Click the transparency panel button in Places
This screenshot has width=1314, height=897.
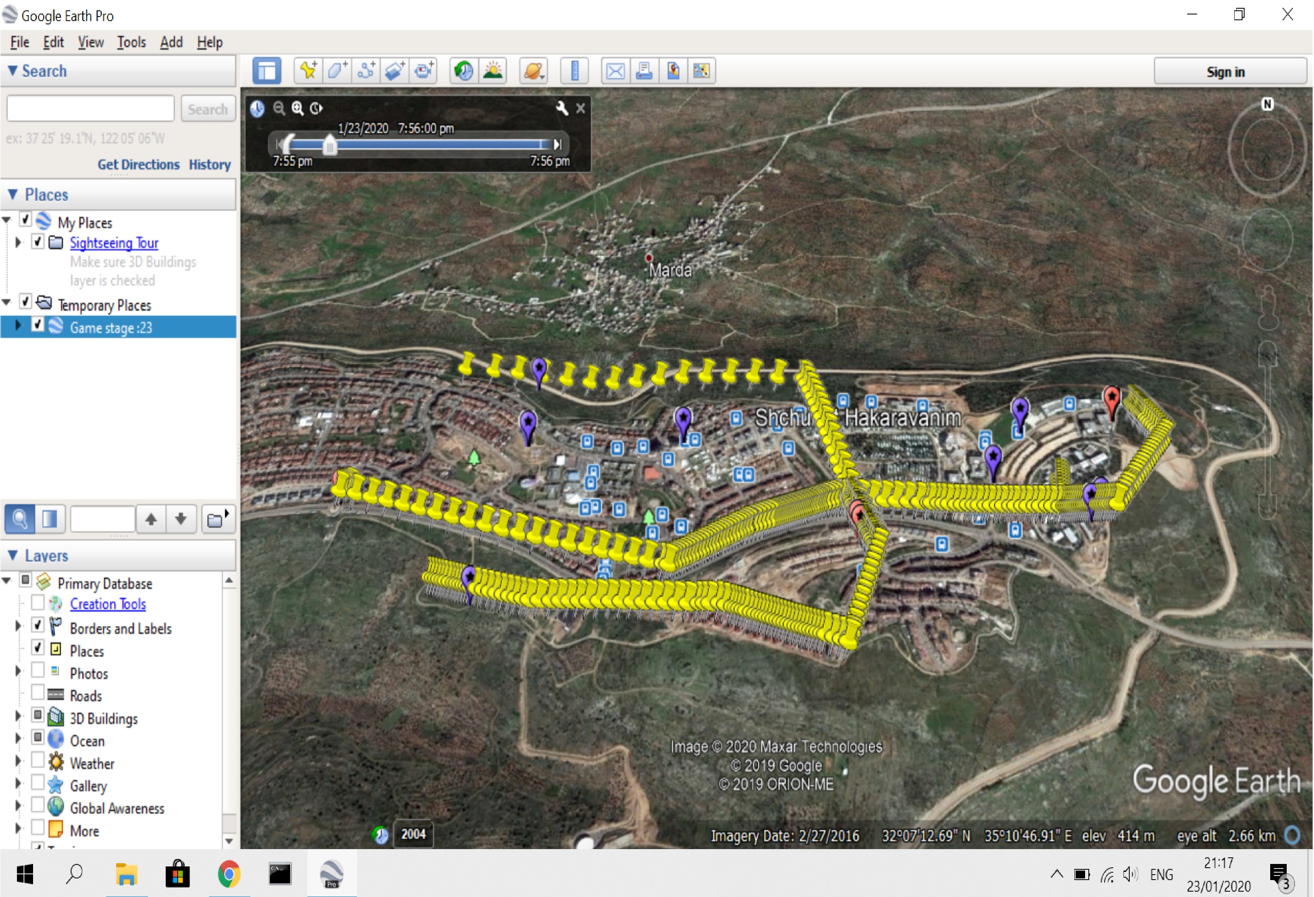50,519
